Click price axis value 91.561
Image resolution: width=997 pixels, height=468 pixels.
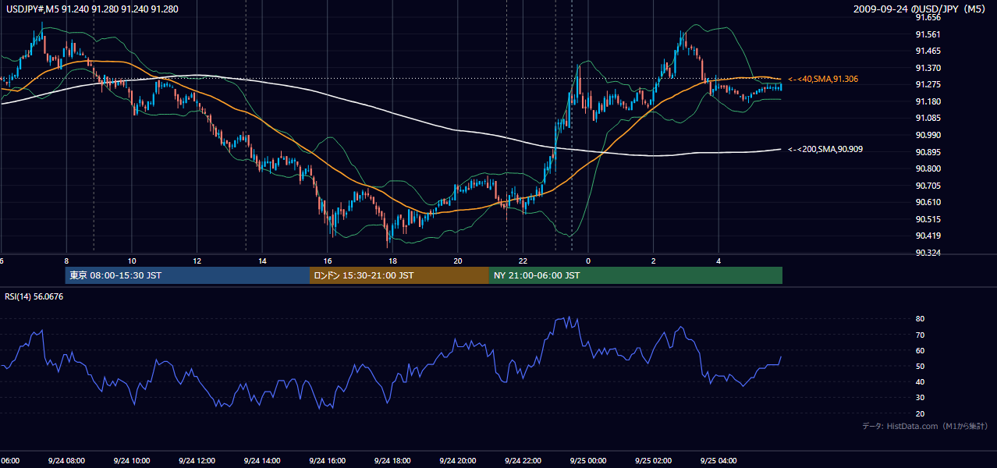point(928,34)
